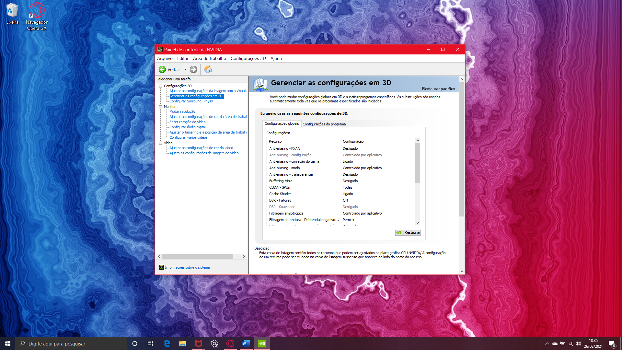
Task: Open File Explorer from the taskbar
Action: click(x=183, y=344)
